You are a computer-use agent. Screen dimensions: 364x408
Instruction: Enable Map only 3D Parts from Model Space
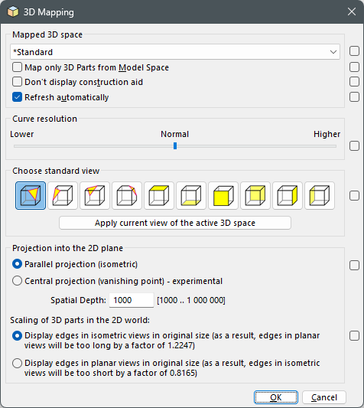coord(17,67)
